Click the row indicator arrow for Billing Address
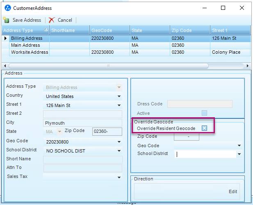Image resolution: width=253 pixels, height=205 pixels. pyautogui.click(x=5, y=39)
